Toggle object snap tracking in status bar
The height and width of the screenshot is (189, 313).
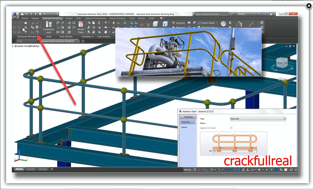[226, 170]
